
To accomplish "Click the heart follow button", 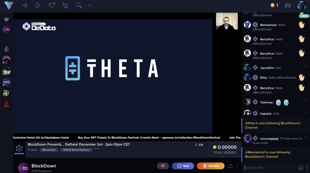I will pyautogui.click(x=163, y=166).
